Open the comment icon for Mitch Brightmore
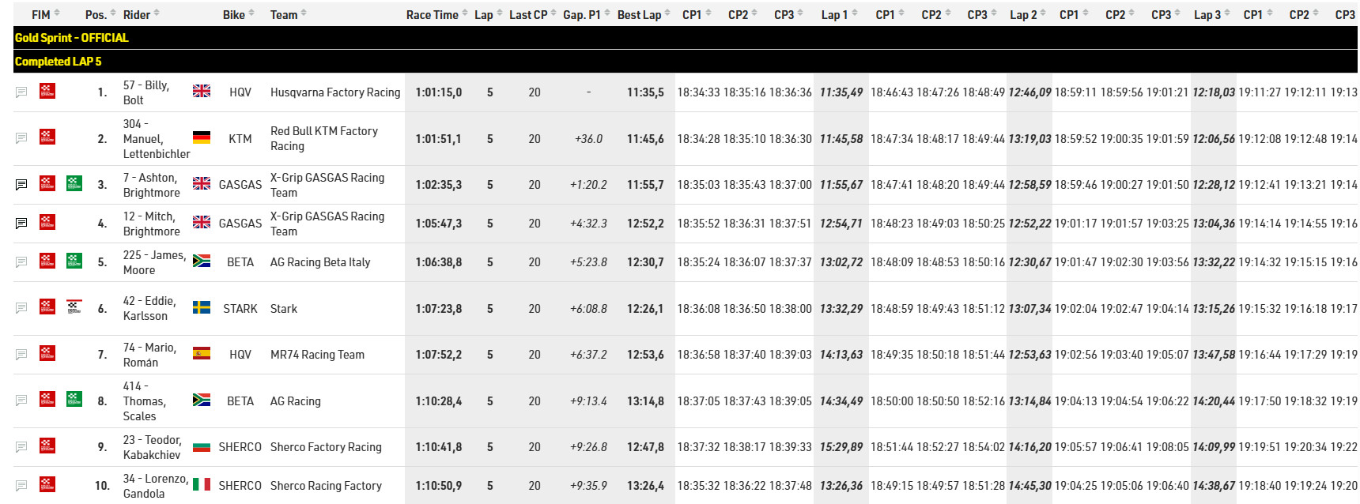 [x=21, y=224]
